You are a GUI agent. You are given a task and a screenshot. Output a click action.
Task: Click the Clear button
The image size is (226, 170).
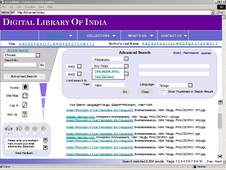coord(145,92)
